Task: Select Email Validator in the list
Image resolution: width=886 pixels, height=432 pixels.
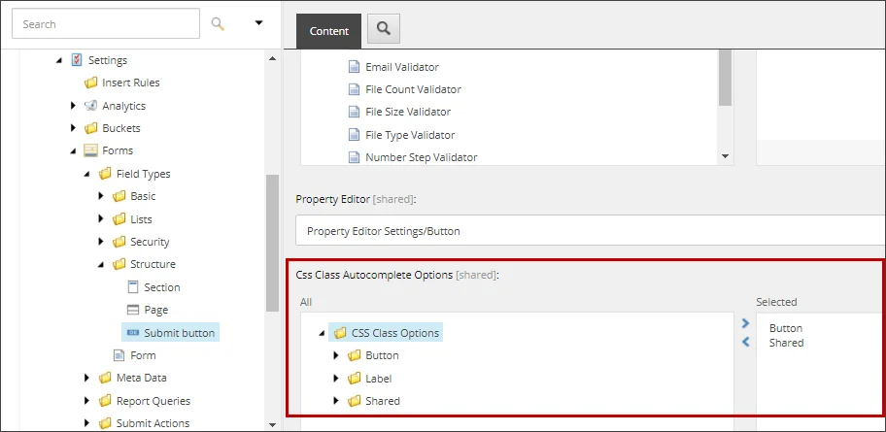Action: [x=402, y=67]
